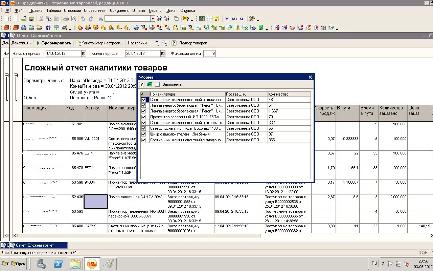The width and height of the screenshot is (433, 271).
Task: Click the binoculars Find icon left of search box
Action: point(100,19)
